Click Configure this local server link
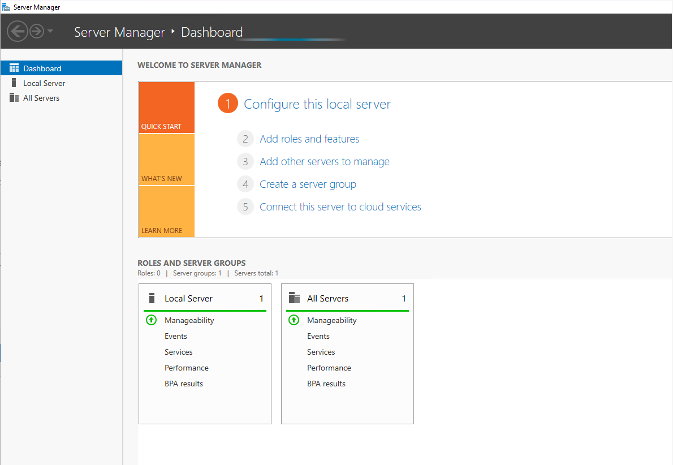This screenshot has height=465, width=673. click(317, 104)
